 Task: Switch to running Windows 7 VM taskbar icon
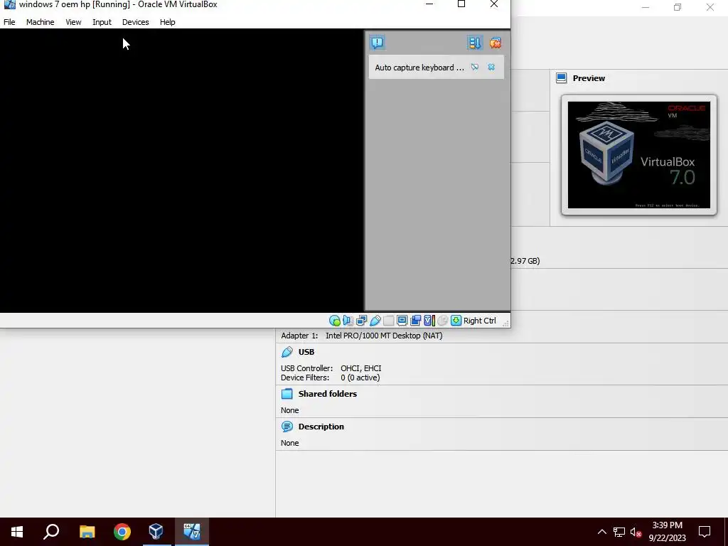point(192,532)
